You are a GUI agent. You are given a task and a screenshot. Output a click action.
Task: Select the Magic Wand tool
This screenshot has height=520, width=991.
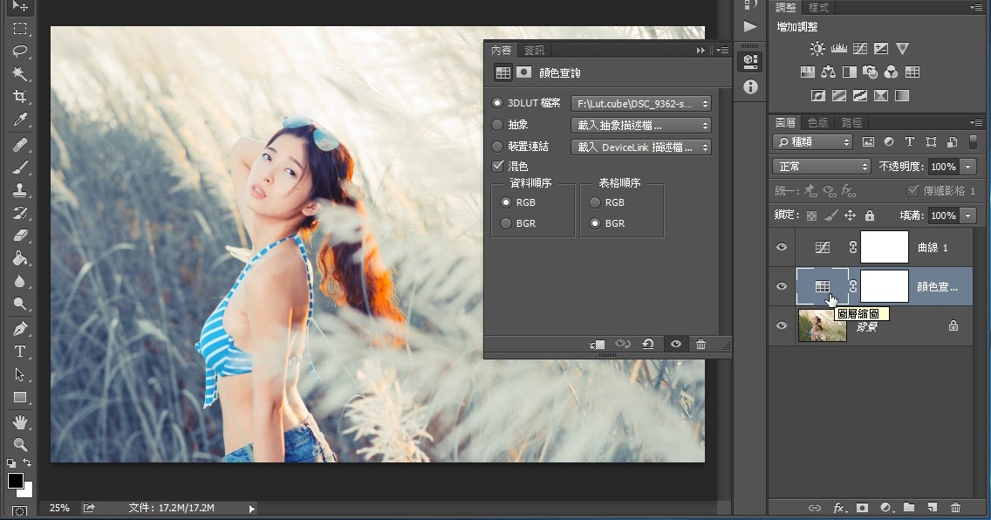click(x=20, y=74)
